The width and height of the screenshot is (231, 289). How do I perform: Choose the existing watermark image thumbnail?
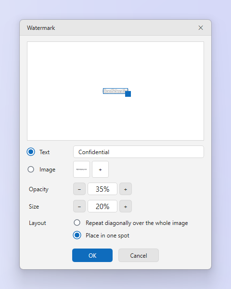(81, 170)
